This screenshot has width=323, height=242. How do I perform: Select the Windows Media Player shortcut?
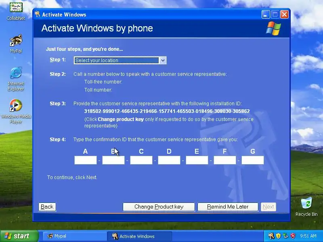16,111
